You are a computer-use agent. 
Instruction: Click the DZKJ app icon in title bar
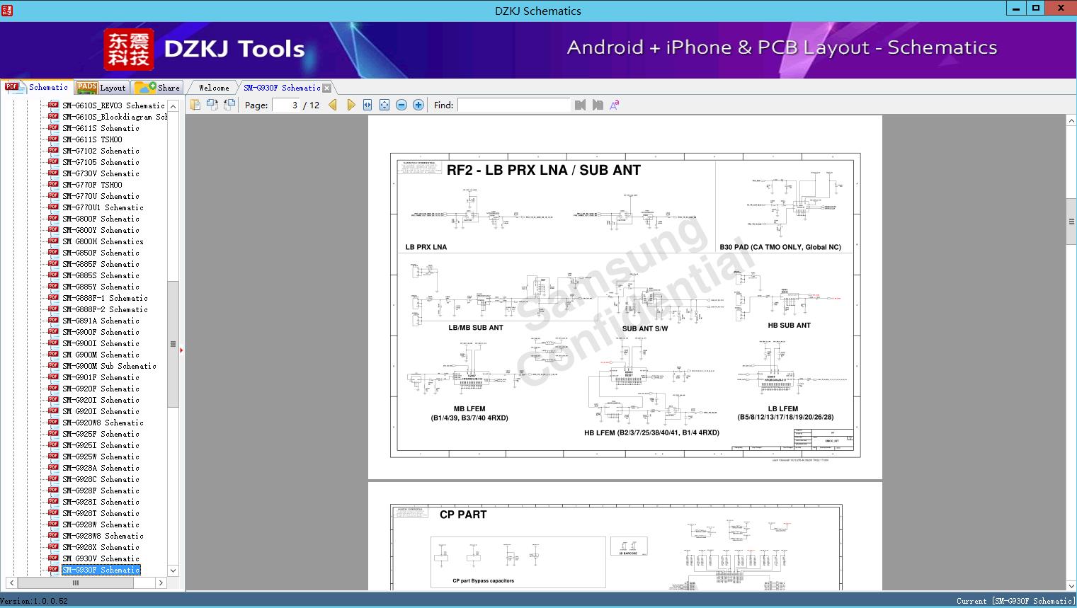[7, 10]
